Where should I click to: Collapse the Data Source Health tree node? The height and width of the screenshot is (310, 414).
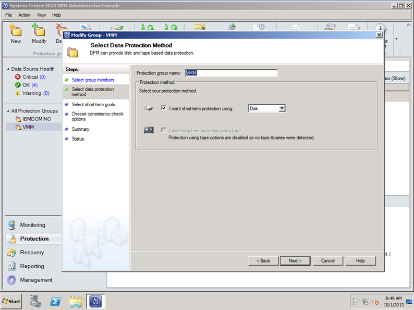click(8, 69)
